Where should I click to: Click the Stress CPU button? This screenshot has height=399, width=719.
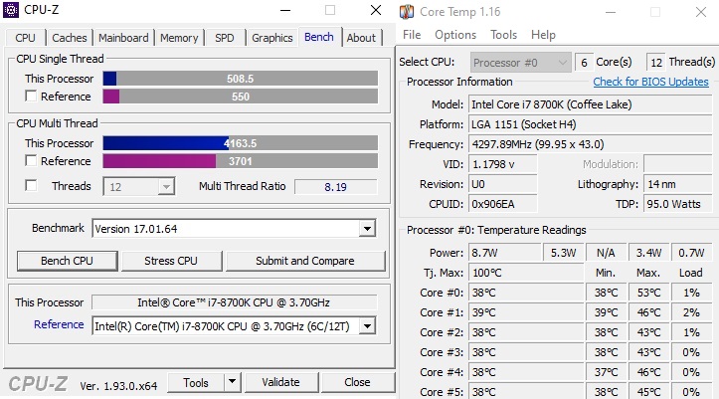pos(171,261)
